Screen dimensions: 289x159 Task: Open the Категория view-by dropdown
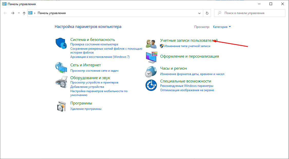(222, 27)
